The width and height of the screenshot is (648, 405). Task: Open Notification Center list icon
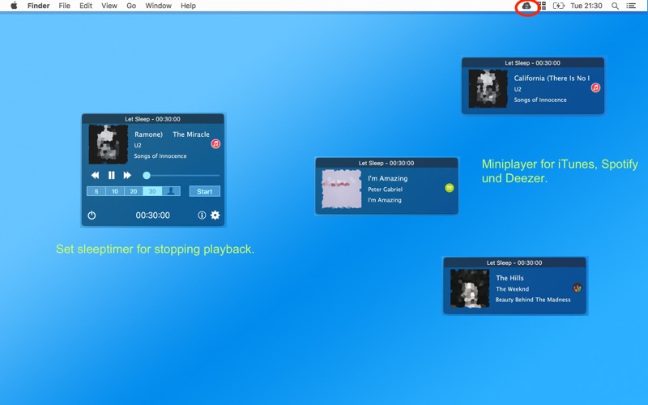[x=631, y=6]
